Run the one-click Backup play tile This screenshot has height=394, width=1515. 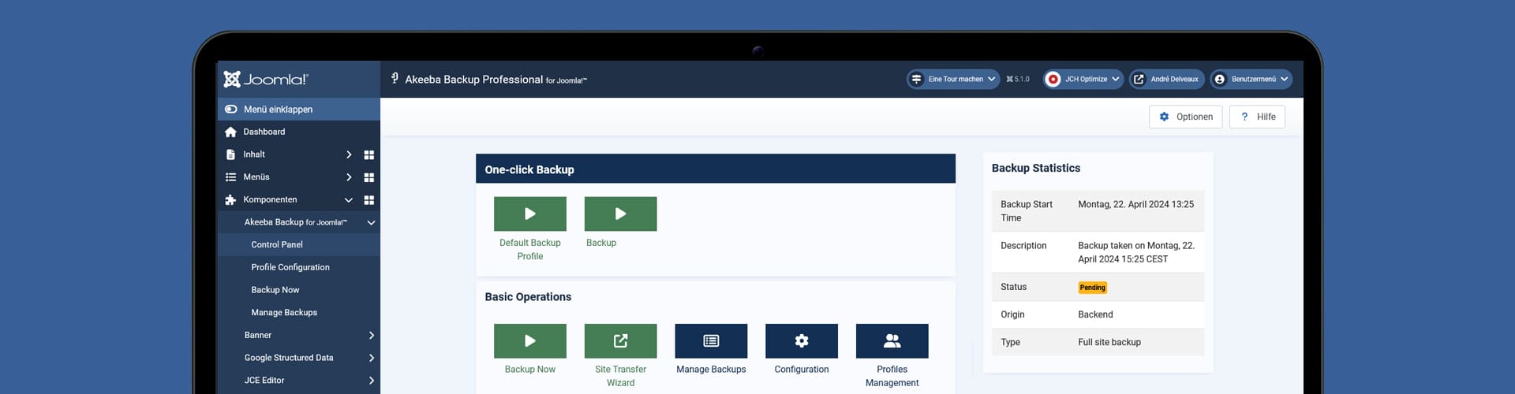pyautogui.click(x=620, y=214)
